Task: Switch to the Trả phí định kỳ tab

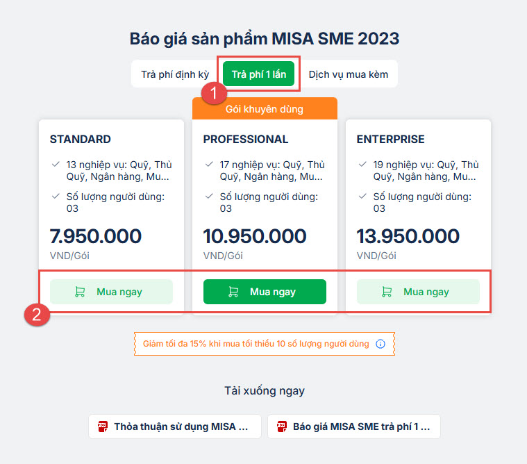Action: point(174,74)
